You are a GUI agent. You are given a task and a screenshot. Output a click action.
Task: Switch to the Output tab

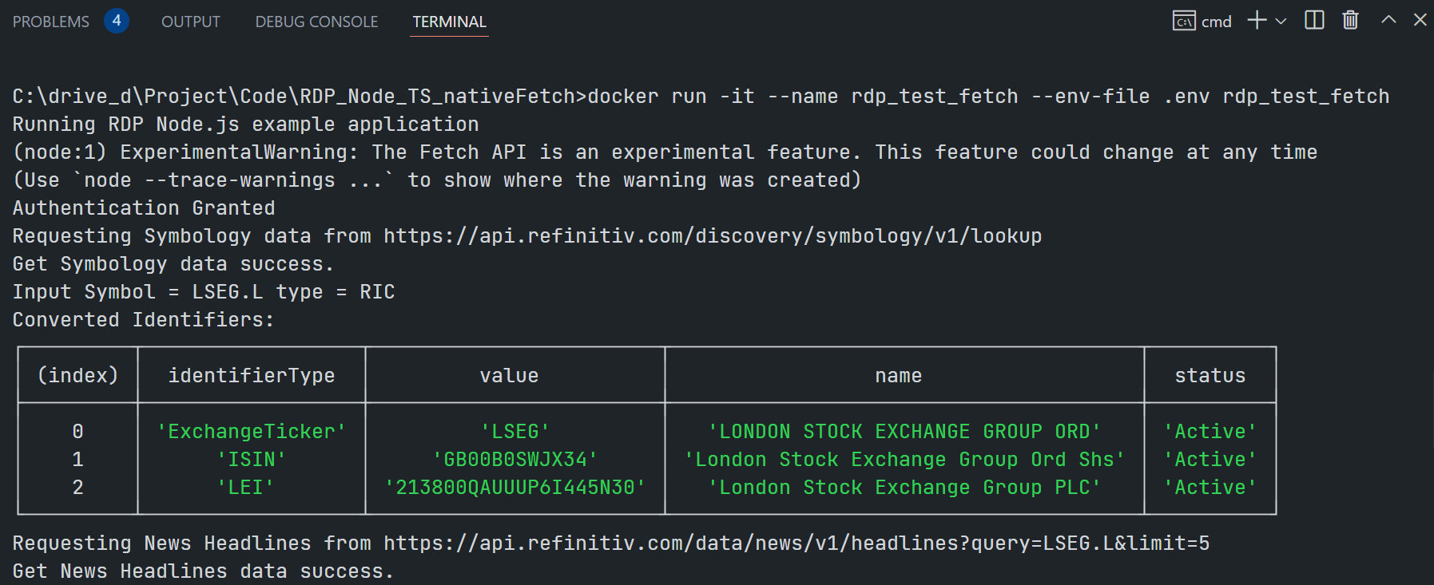coord(190,22)
